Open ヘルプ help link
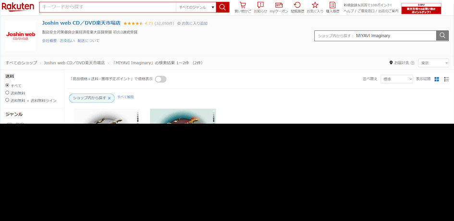The width and height of the screenshot is (454, 221). click(349, 11)
